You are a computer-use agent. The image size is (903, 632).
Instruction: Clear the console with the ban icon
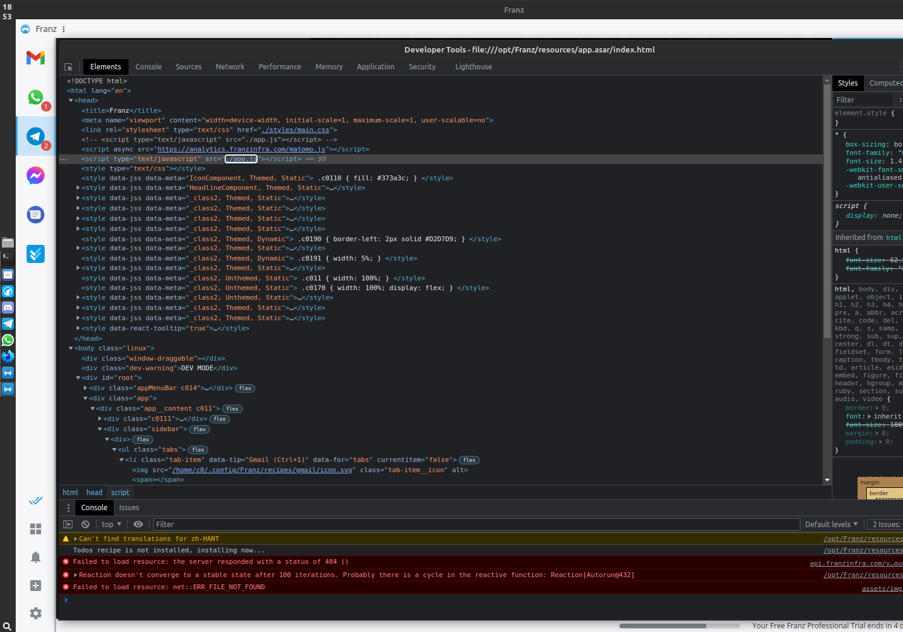pyautogui.click(x=86, y=525)
